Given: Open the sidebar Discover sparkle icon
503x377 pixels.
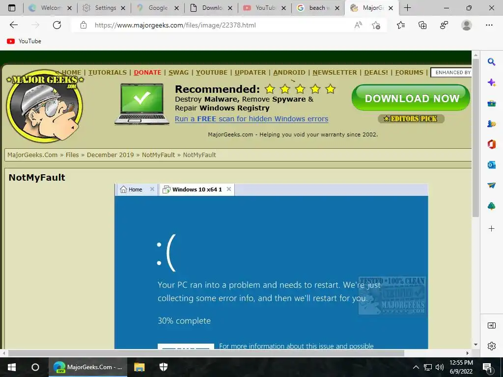Looking at the screenshot, I should [x=491, y=82].
